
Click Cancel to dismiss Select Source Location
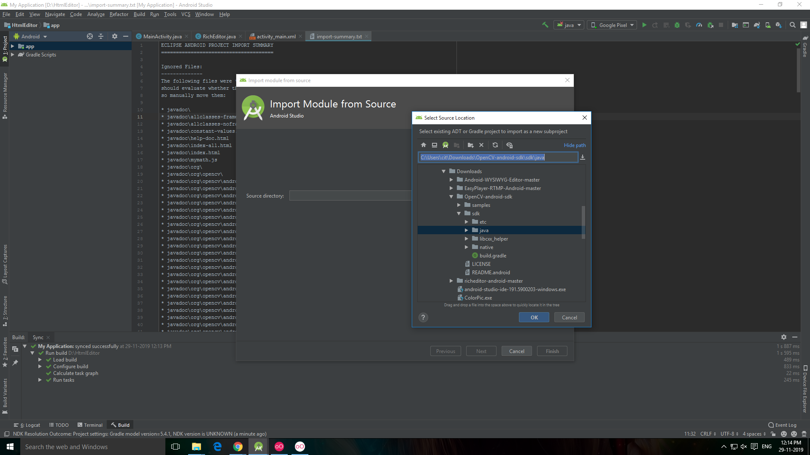(x=569, y=317)
